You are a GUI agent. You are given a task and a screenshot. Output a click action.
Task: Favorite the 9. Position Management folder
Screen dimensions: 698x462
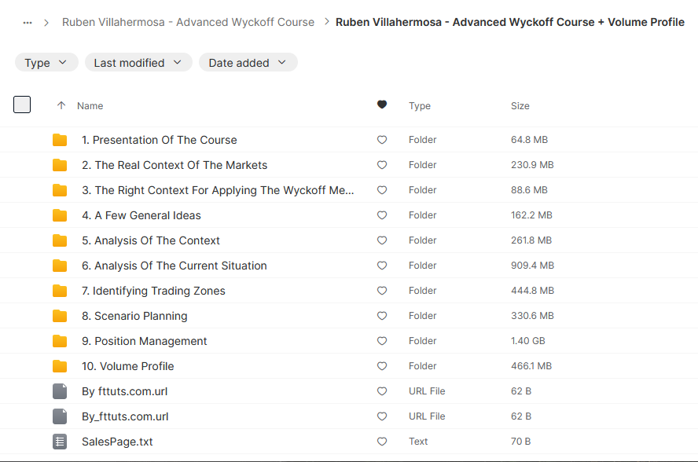[382, 341]
